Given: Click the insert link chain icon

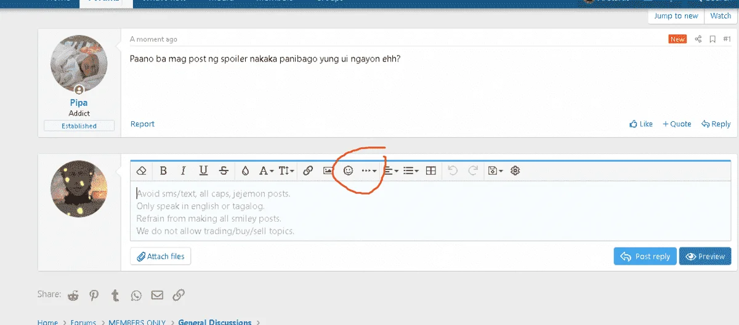Looking at the screenshot, I should (308, 171).
